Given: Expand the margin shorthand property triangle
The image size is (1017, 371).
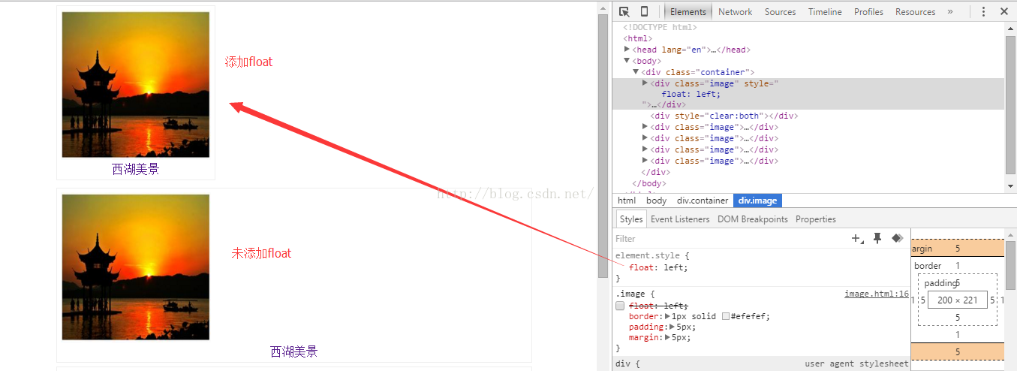Looking at the screenshot, I should click(667, 337).
